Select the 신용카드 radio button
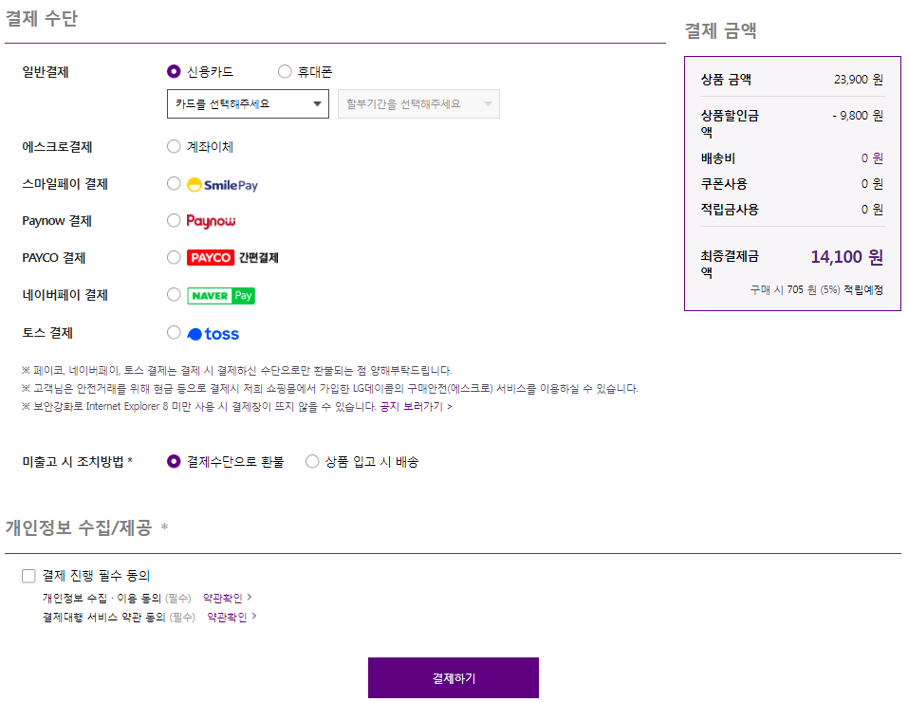 click(173, 71)
